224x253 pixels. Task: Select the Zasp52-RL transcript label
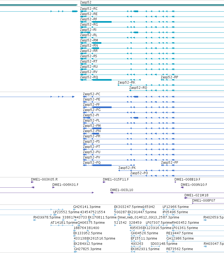pyautogui.click(x=89, y=35)
